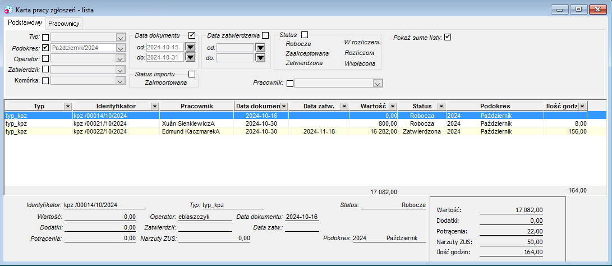Viewport: 612px width, 266px height.
Task: Select the Podstawowy tab
Action: point(25,23)
